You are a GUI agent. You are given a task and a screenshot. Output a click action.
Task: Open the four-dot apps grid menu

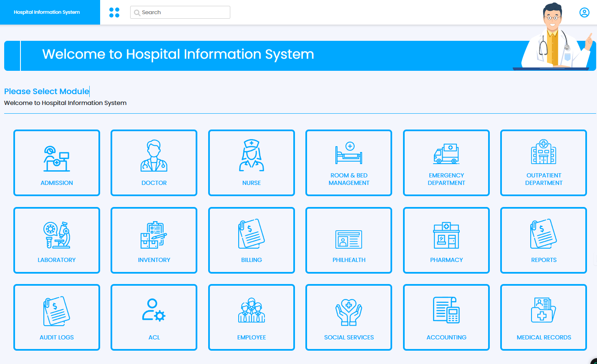[x=114, y=12]
